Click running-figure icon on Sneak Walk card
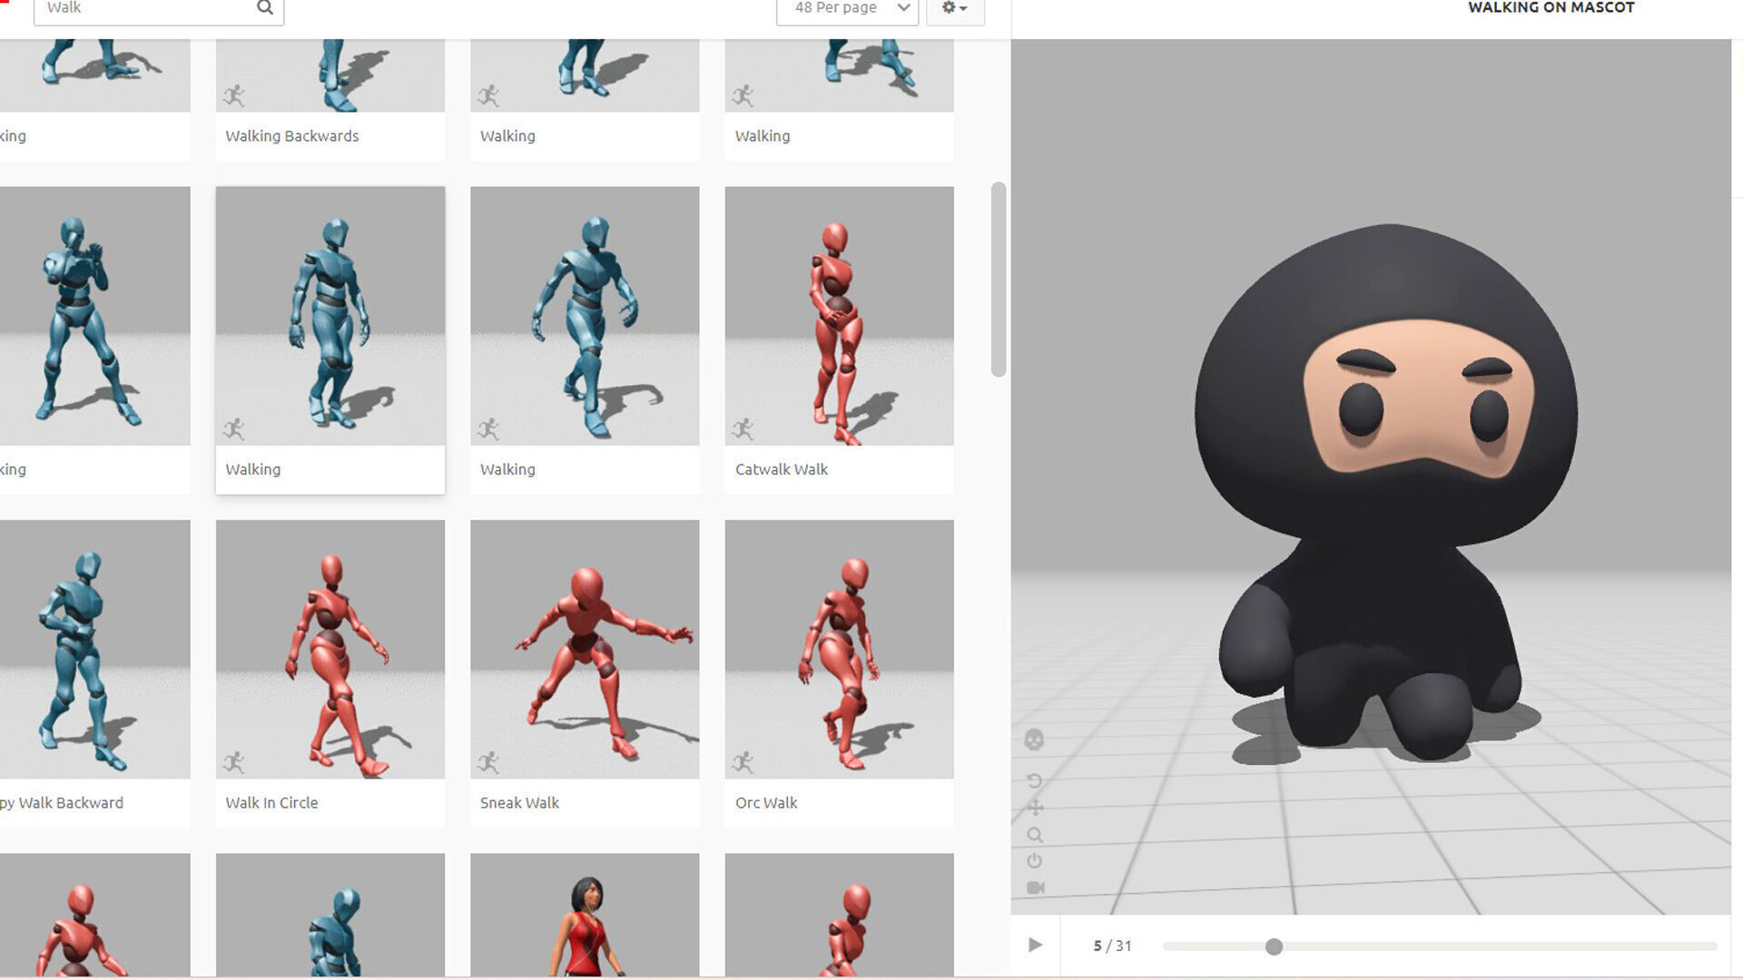 488,761
